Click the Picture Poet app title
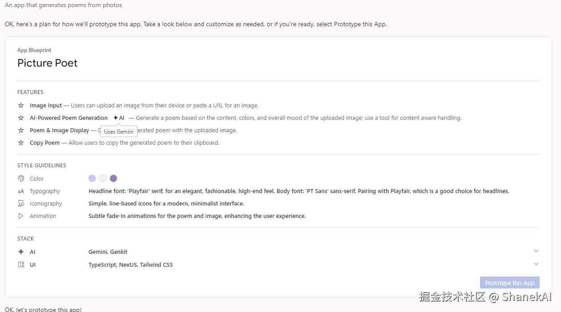Image resolution: width=561 pixels, height=312 pixels. coord(48,63)
